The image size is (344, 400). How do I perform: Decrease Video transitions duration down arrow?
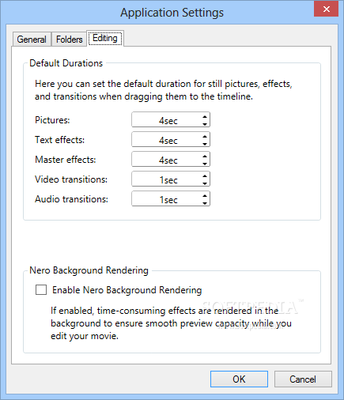pyautogui.click(x=205, y=183)
